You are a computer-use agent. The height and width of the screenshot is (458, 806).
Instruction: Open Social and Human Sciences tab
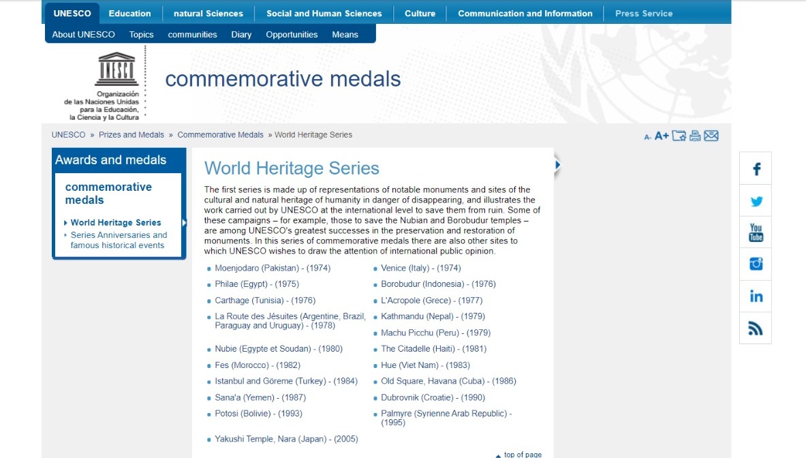point(324,14)
